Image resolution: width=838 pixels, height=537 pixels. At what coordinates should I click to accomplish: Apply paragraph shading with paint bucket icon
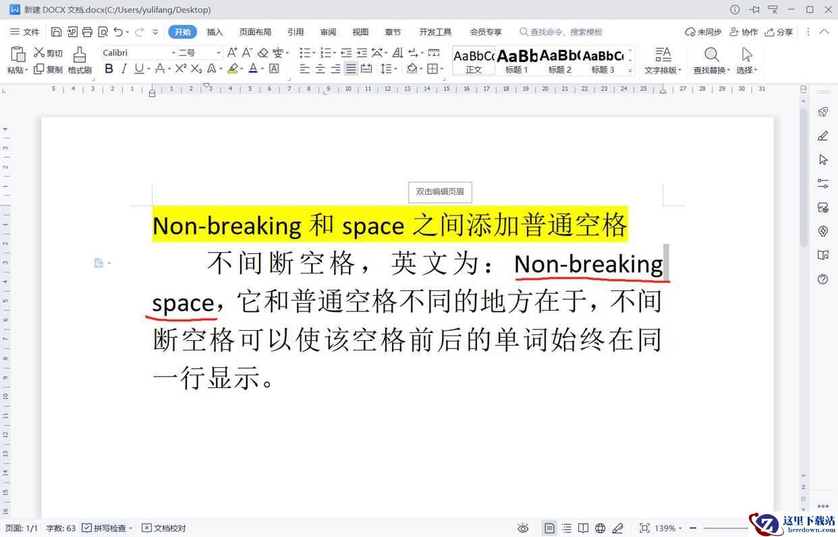coord(412,69)
